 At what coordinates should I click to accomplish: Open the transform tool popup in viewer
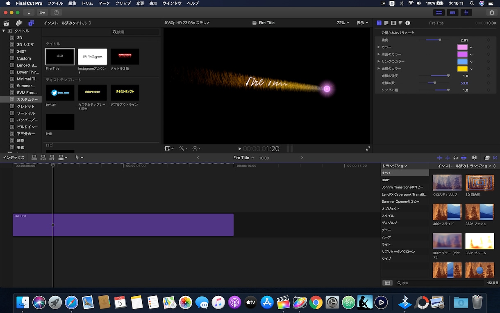tap(169, 149)
